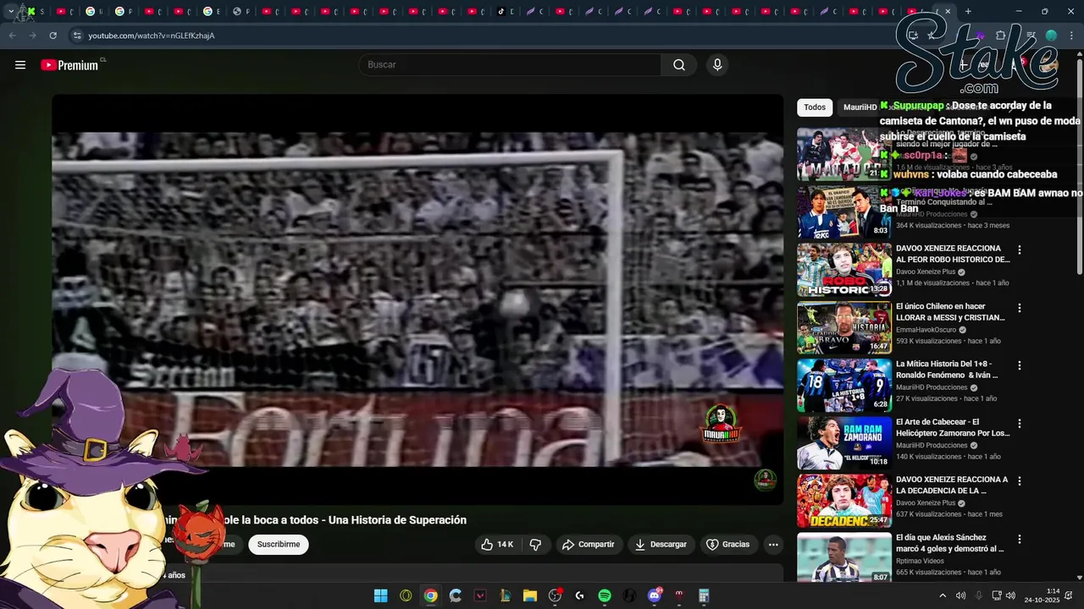Open El Arte de Cabecear video title
Viewport: 1084px width, 609px height.
[953, 427]
